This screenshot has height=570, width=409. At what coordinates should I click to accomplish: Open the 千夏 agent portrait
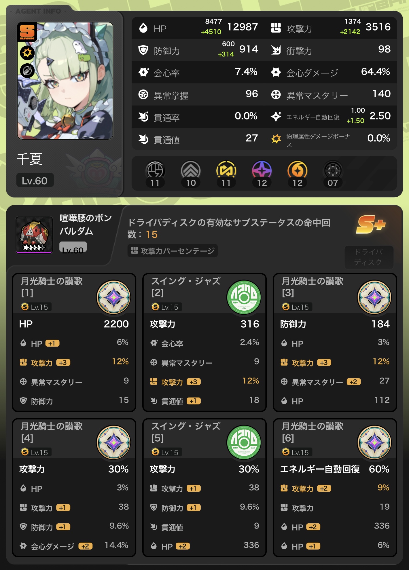[65, 81]
